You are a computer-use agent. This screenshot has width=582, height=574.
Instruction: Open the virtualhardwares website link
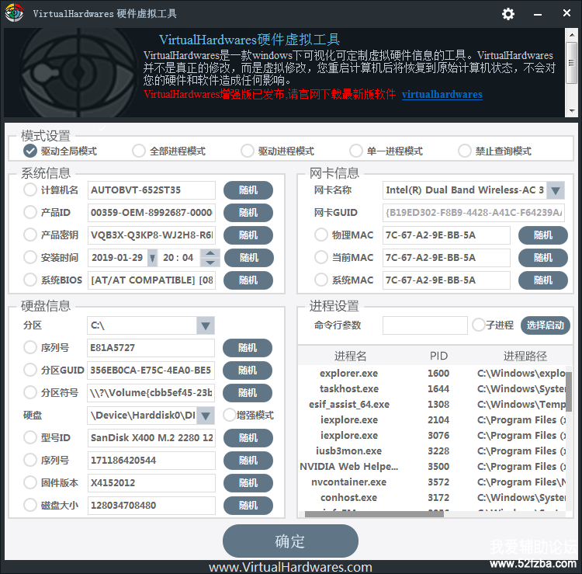pos(442,94)
